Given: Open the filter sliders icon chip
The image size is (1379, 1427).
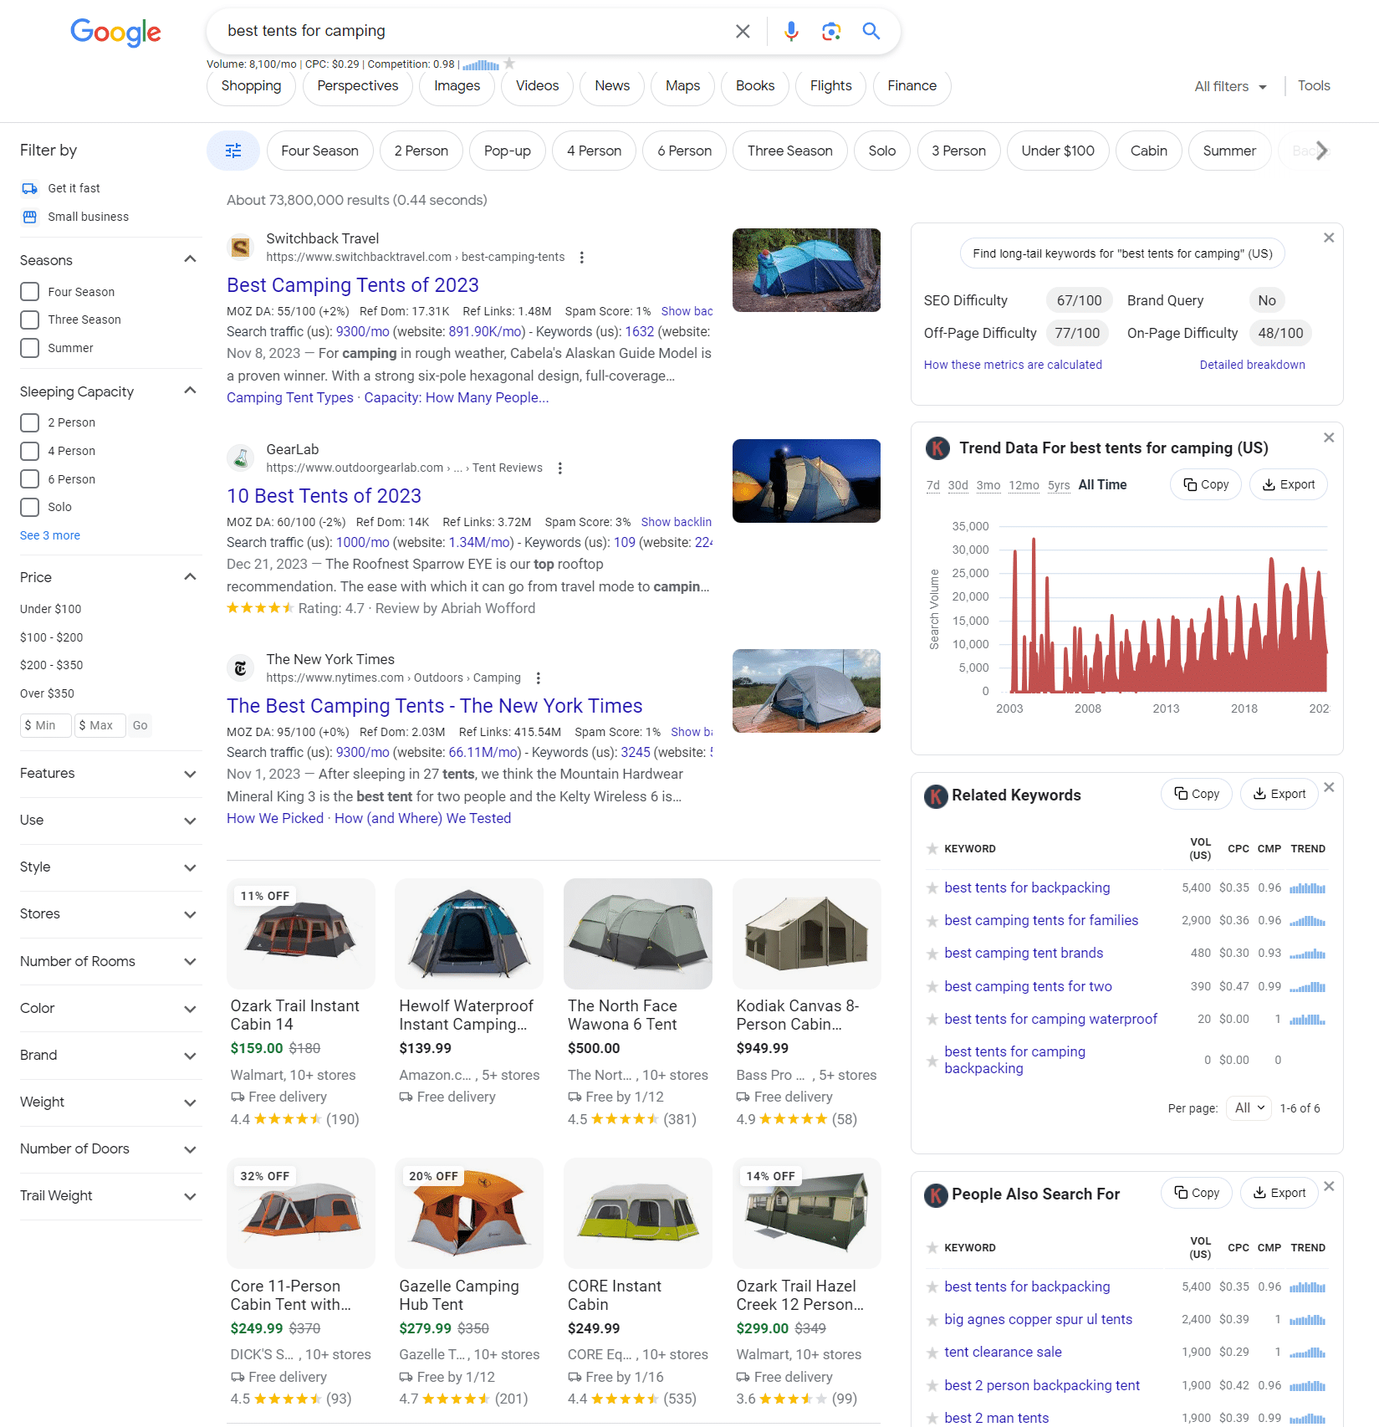Looking at the screenshot, I should pos(233,151).
